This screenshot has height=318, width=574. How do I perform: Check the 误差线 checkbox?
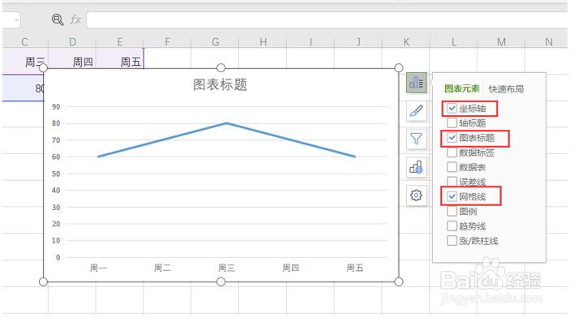(x=452, y=182)
